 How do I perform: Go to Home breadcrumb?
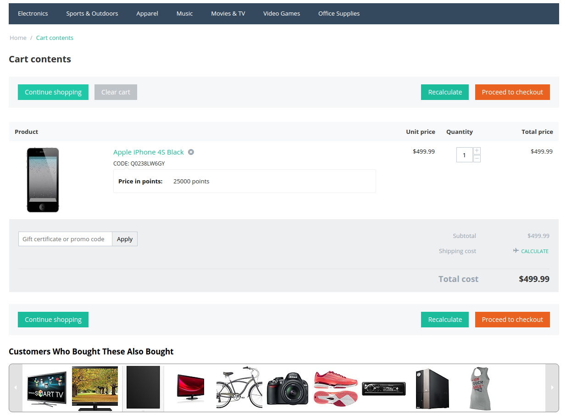18,38
